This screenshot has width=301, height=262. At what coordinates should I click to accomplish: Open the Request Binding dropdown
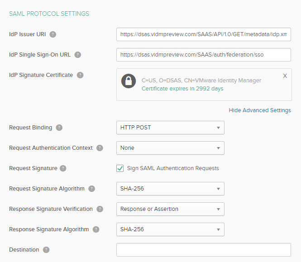pyautogui.click(x=170, y=128)
